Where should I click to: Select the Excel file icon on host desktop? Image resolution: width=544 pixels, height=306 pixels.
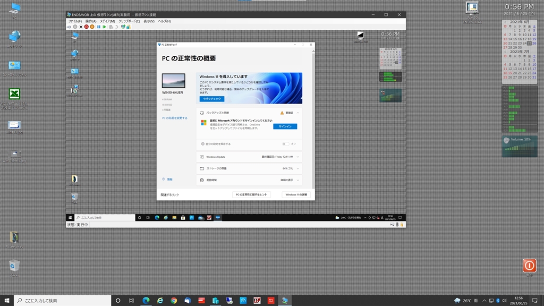(14, 93)
